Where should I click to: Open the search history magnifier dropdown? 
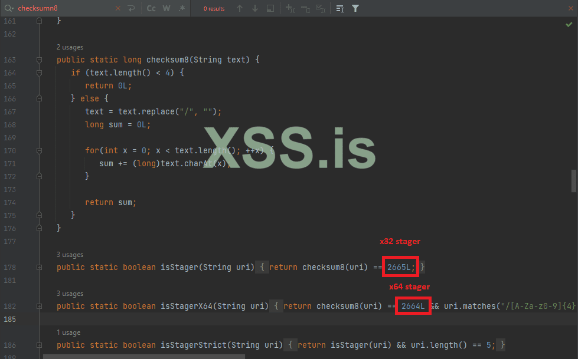(x=9, y=8)
